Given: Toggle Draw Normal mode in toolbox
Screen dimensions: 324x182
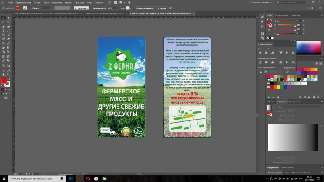Looking at the screenshot, I should (3, 93).
